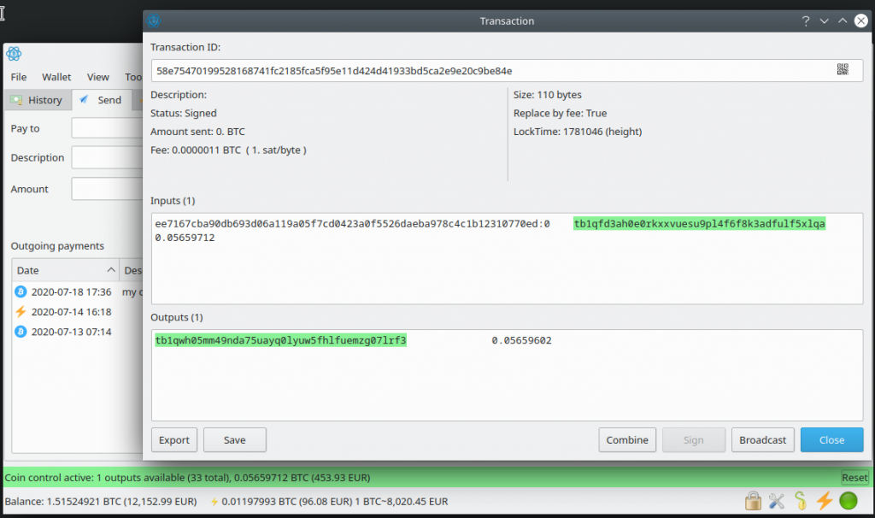Close the Transaction dialog with X icon
Image resolution: width=875 pixels, height=518 pixels.
coord(861,21)
